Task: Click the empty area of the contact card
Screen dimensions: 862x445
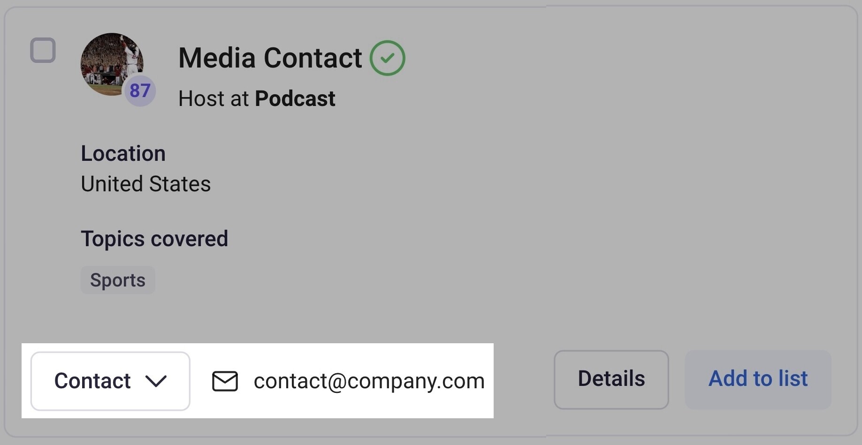Action: tap(610, 188)
